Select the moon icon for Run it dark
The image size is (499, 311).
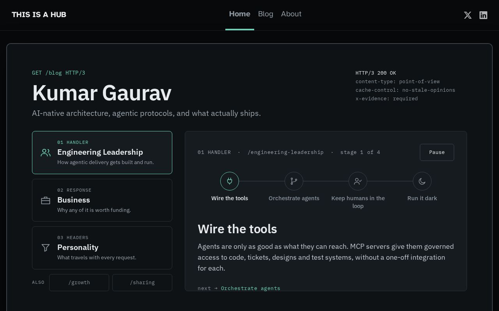point(422,181)
